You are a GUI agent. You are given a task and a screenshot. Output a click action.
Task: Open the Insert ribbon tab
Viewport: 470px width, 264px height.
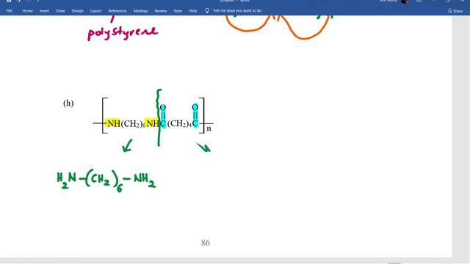[44, 11]
